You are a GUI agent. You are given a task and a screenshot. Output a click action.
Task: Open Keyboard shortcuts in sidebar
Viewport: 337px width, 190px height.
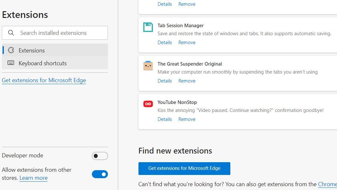point(55,63)
